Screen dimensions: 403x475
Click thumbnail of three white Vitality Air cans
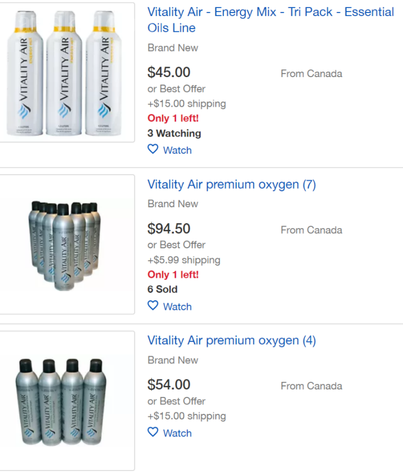coord(67,73)
